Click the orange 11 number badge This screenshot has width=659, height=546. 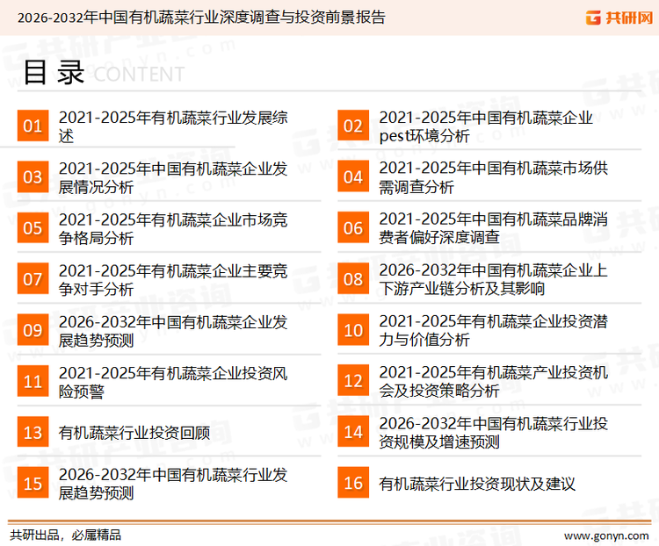click(33, 381)
